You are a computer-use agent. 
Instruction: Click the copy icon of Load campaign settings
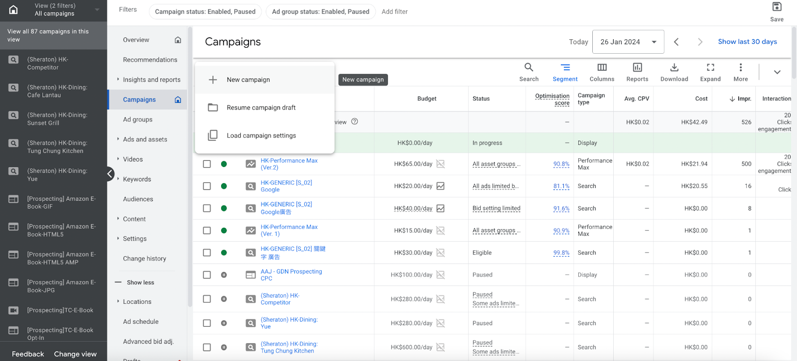pyautogui.click(x=213, y=135)
